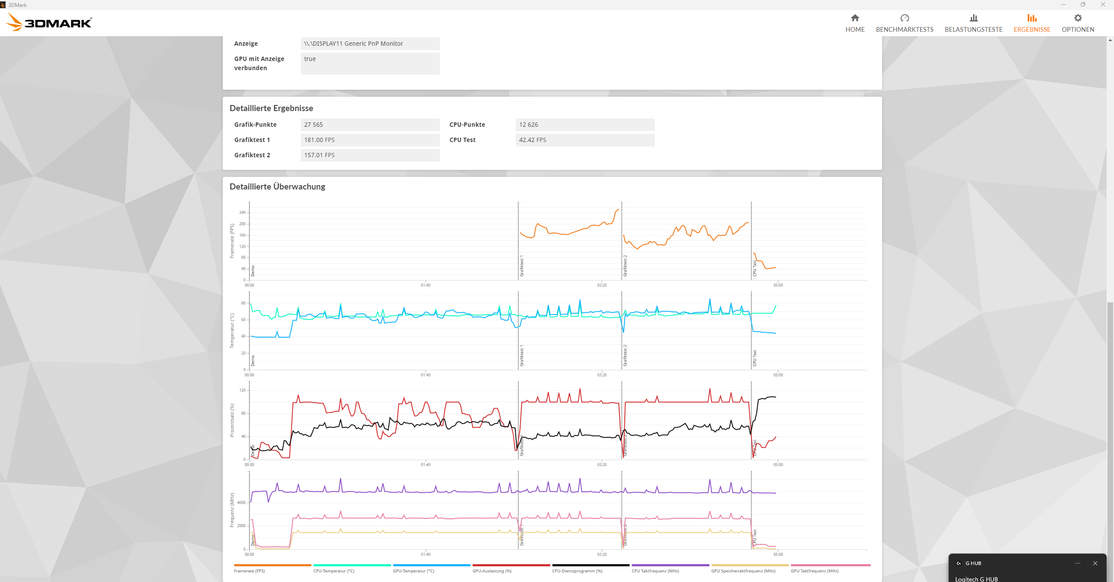
Task: Toggle the GPU-Auslastung (%) legend series
Action: point(492,571)
